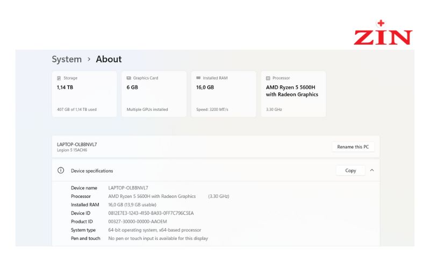Open the Storage 1,14 TB card
The height and width of the screenshot is (269, 430).
tap(84, 94)
